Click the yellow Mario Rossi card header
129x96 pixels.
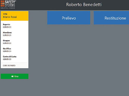(x=14, y=16)
